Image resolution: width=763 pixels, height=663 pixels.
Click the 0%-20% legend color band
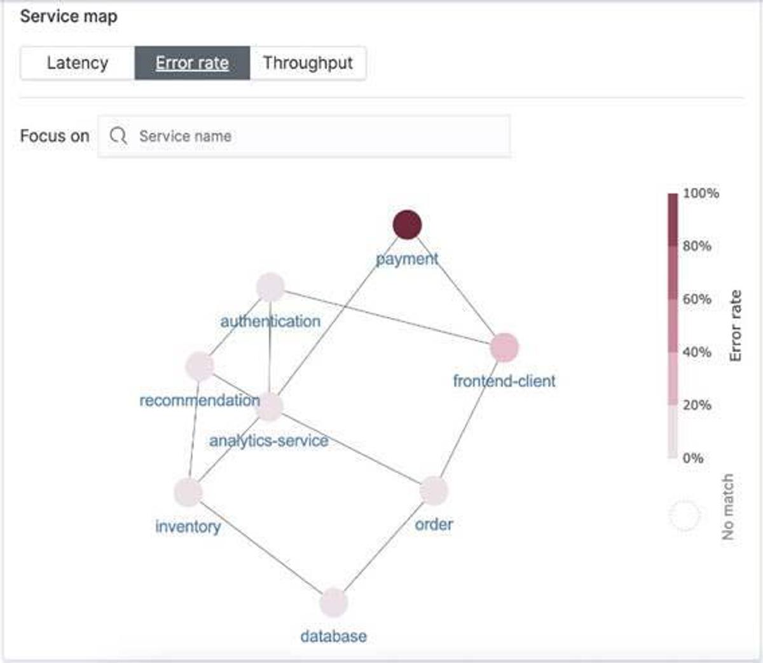click(x=673, y=431)
